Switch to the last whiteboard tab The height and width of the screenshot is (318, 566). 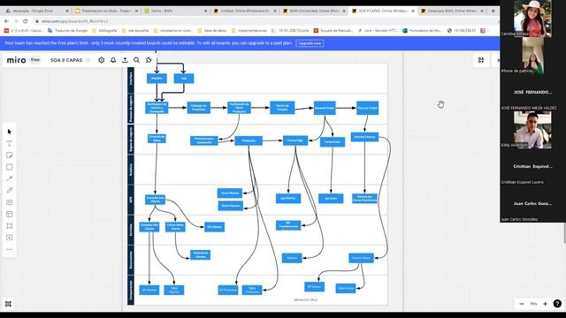tap(452, 11)
